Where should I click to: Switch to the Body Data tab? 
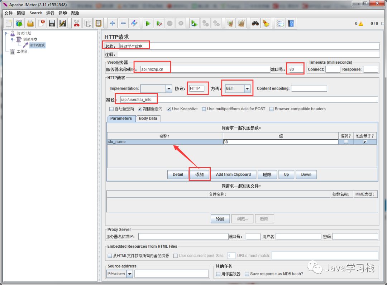(148, 119)
